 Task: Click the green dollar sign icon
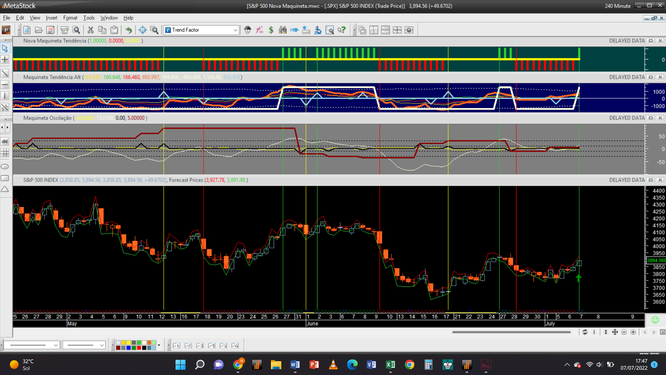(x=271, y=30)
